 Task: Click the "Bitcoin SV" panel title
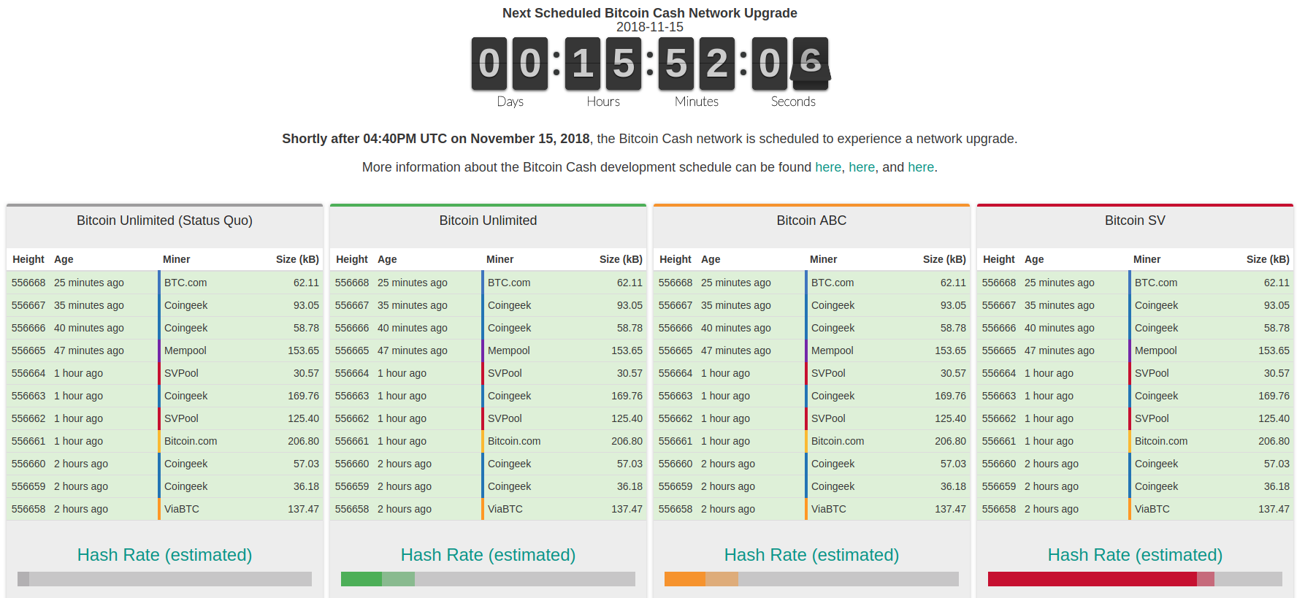(x=1135, y=221)
